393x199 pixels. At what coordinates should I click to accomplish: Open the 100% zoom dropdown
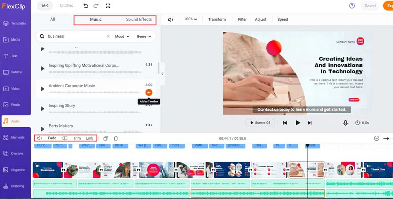tap(190, 19)
